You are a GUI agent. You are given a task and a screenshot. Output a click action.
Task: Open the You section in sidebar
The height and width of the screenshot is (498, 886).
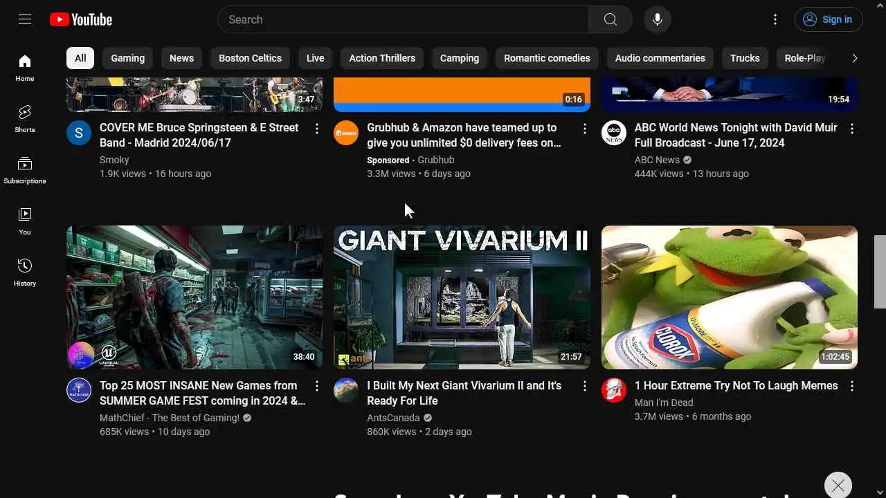25,221
